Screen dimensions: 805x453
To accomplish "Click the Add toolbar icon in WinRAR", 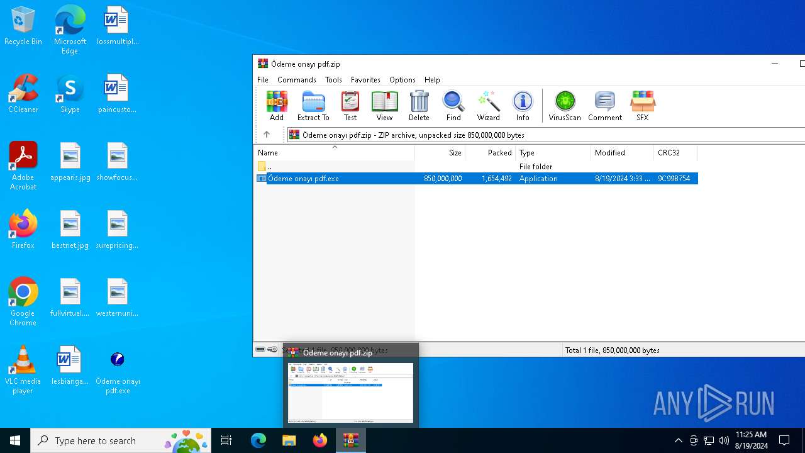I will pos(277,106).
